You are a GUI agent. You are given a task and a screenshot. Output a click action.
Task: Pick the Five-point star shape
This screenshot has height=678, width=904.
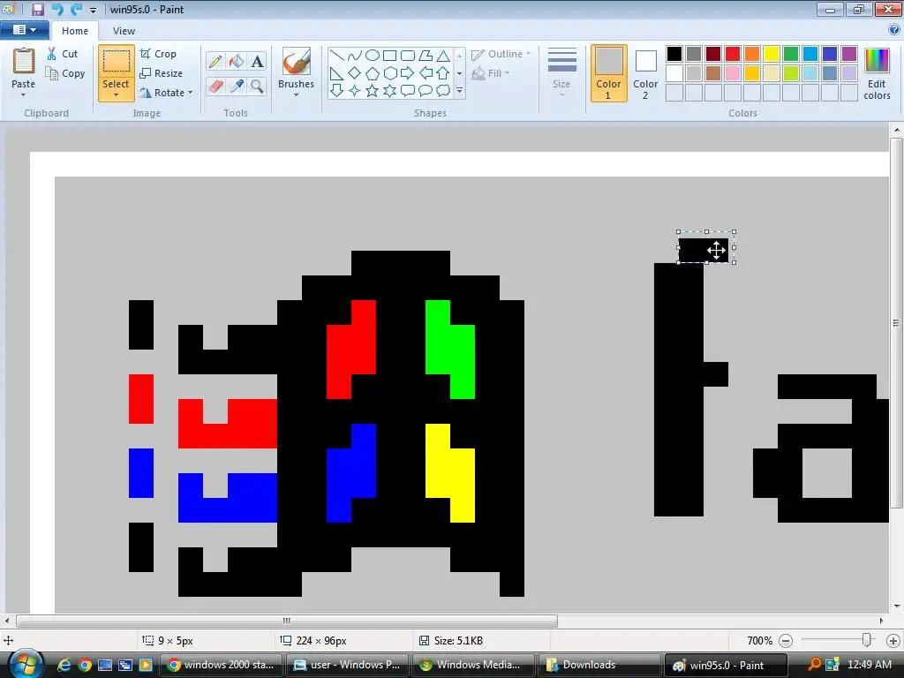pos(373,91)
